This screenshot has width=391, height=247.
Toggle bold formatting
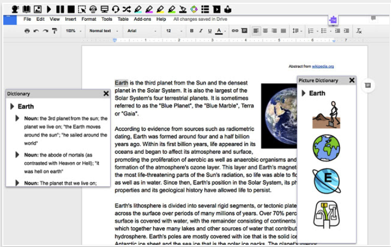(192, 31)
